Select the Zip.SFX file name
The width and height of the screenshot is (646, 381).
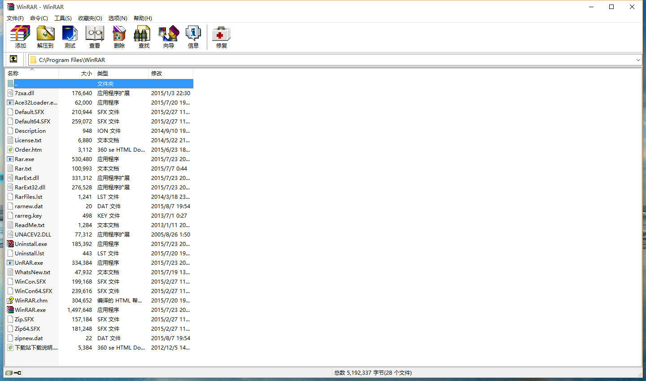pos(24,320)
